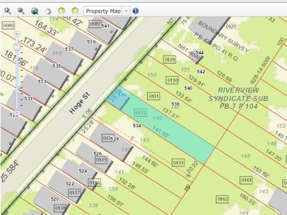
Task: Click parcel label 0161
Action: (x=246, y=180)
